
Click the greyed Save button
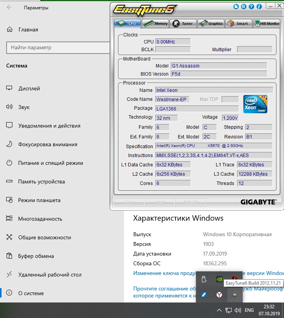(129, 202)
